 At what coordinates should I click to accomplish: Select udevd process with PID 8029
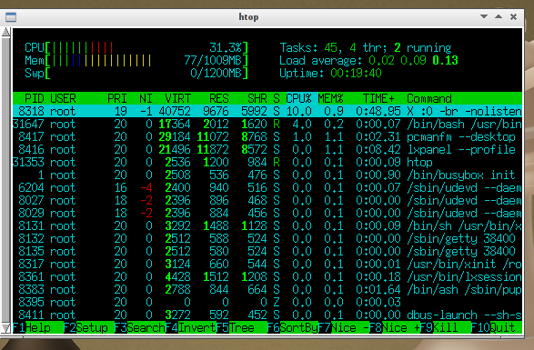[x=267, y=213]
